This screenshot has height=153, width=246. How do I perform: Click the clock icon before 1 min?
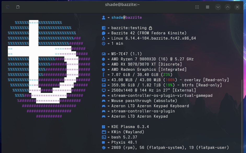(104, 43)
